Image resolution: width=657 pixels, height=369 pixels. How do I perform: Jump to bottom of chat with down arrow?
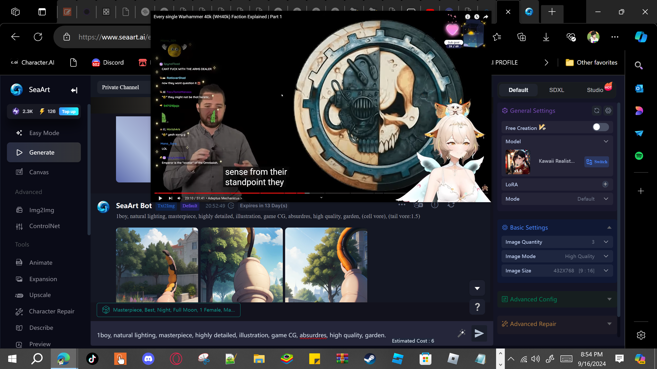tap(477, 288)
